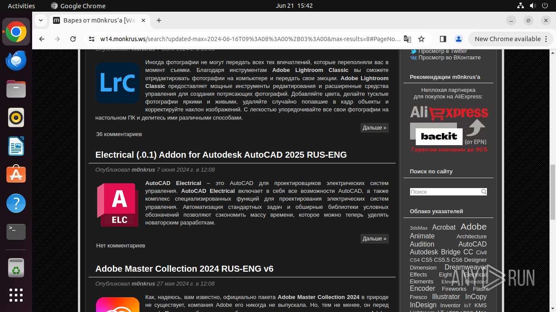
Task: Expand the tab search dropdown arrow
Action: point(40,20)
